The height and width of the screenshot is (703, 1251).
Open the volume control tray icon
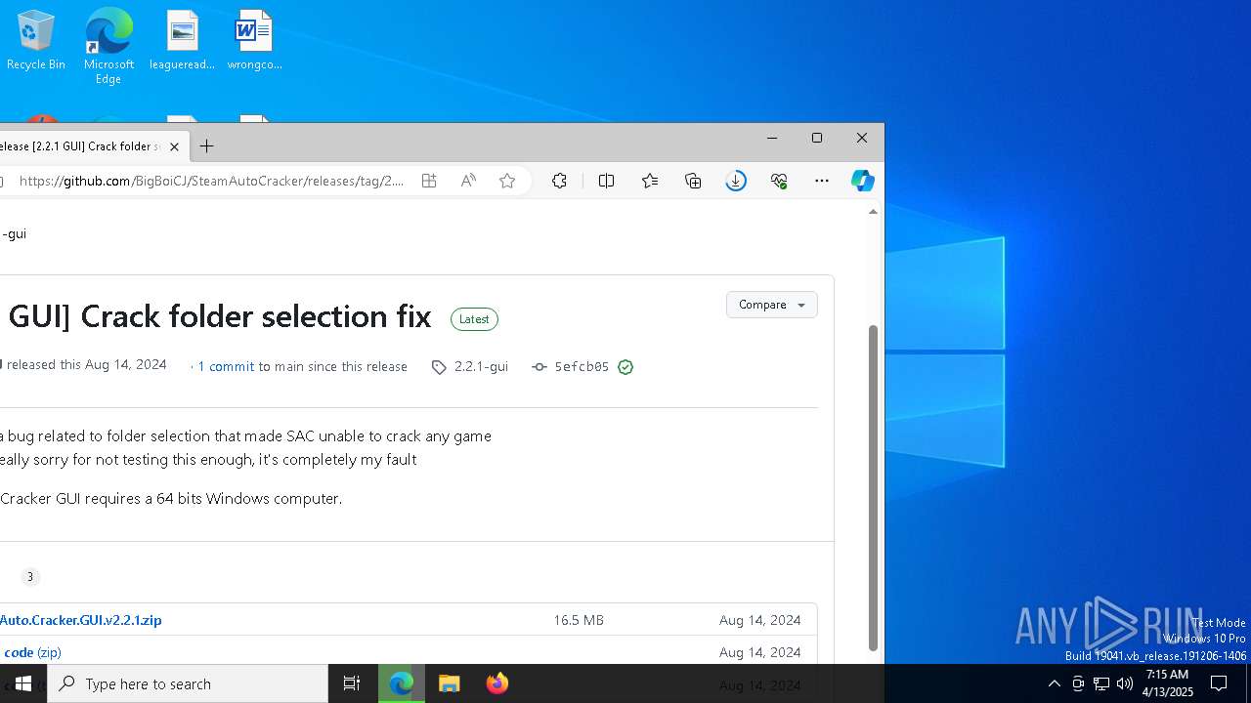tap(1125, 683)
